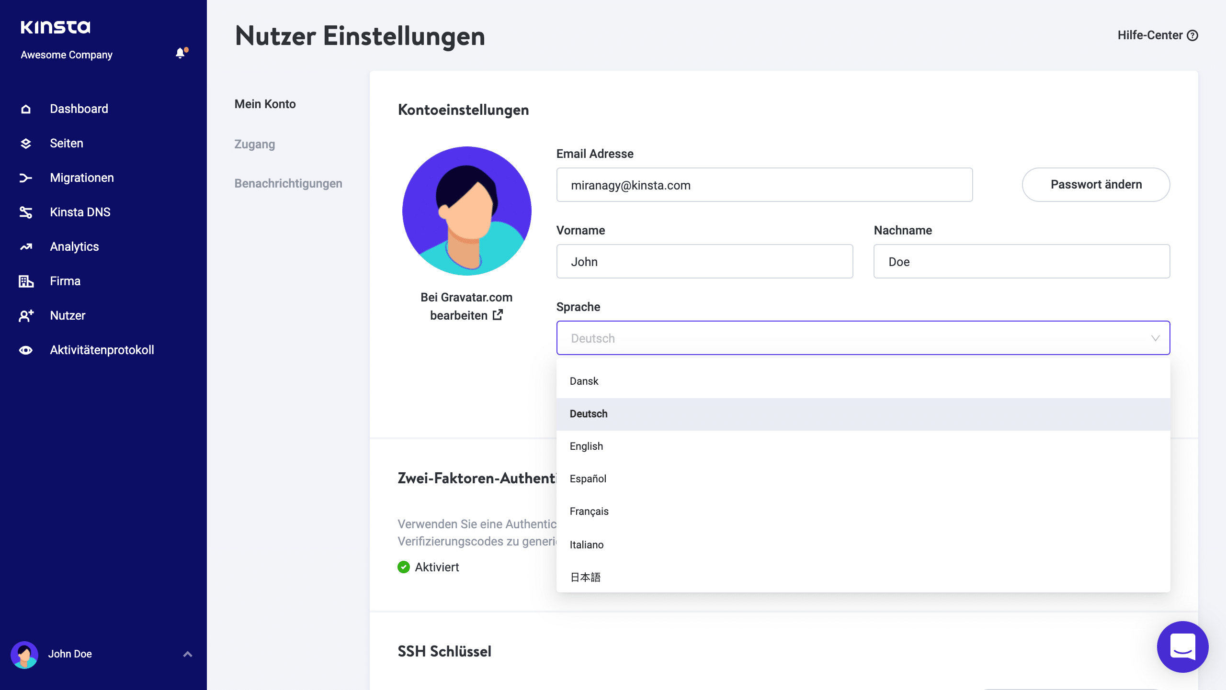This screenshot has width=1226, height=690.
Task: Open Nutzer via the add-user icon
Action: 25,315
